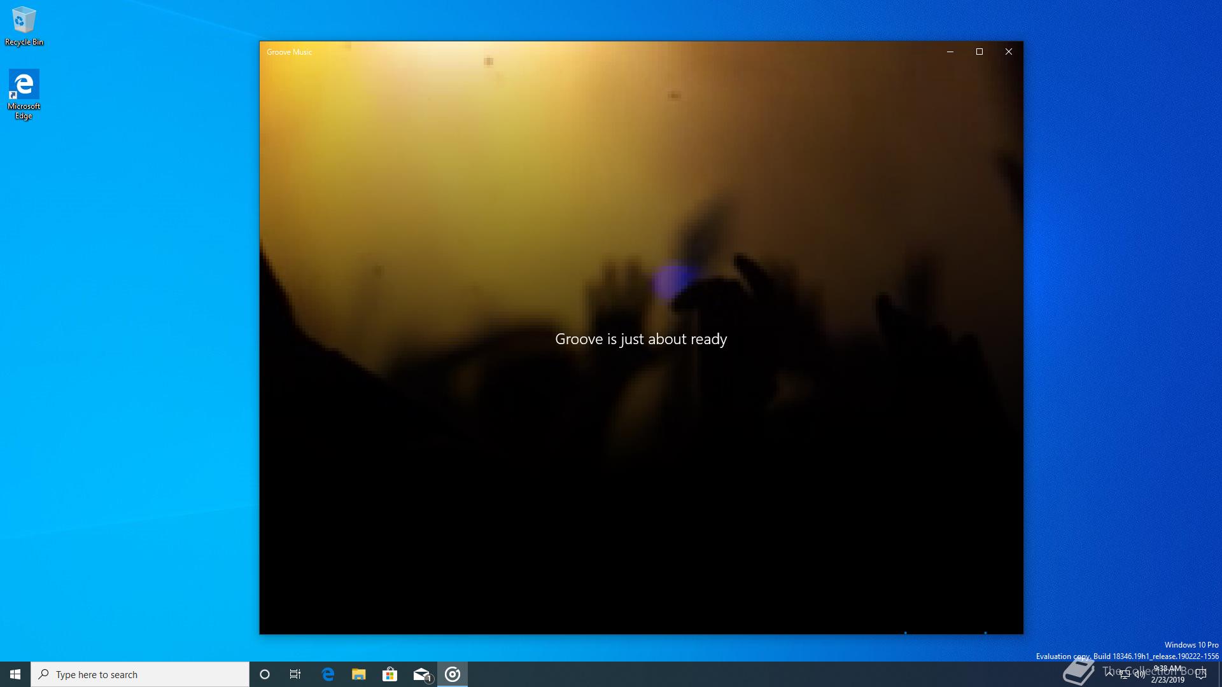Launch Cortana from the taskbar
Image resolution: width=1222 pixels, height=687 pixels.
265,674
